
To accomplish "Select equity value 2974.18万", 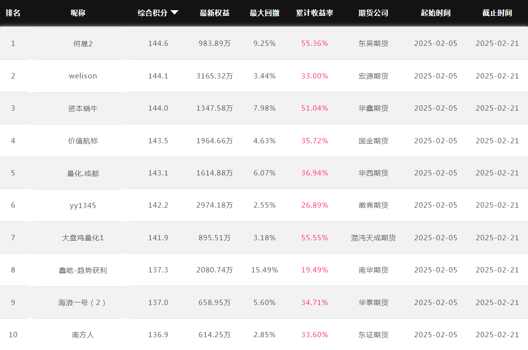I will pyautogui.click(x=214, y=205).
